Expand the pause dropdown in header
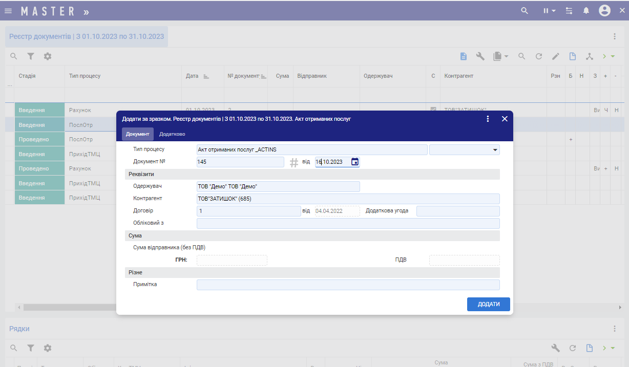This screenshot has width=629, height=367. click(550, 11)
